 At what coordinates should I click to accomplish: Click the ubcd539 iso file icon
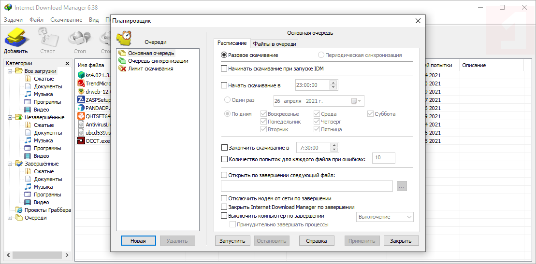point(81,133)
